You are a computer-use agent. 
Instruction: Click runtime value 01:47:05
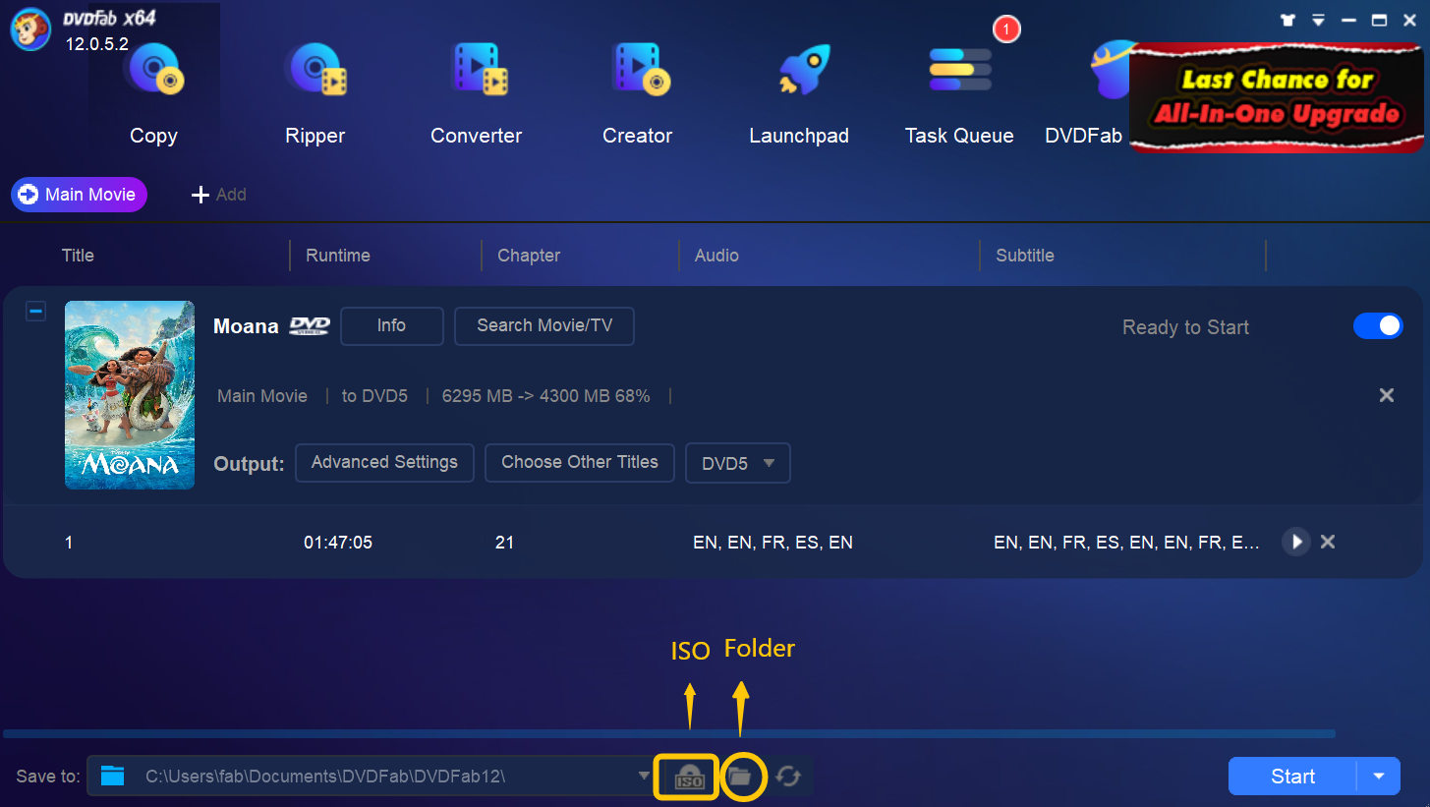(x=338, y=543)
